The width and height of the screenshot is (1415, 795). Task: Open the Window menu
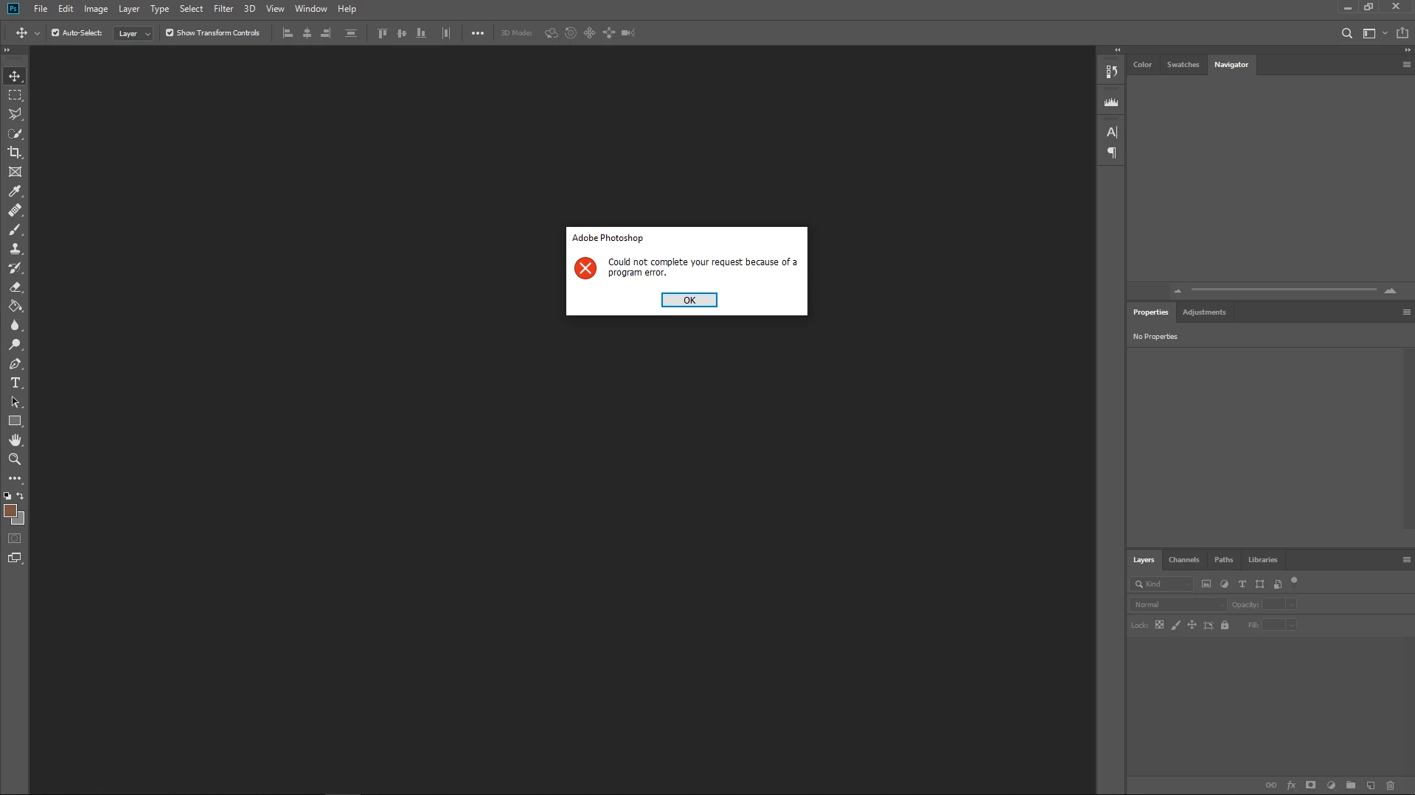click(310, 9)
